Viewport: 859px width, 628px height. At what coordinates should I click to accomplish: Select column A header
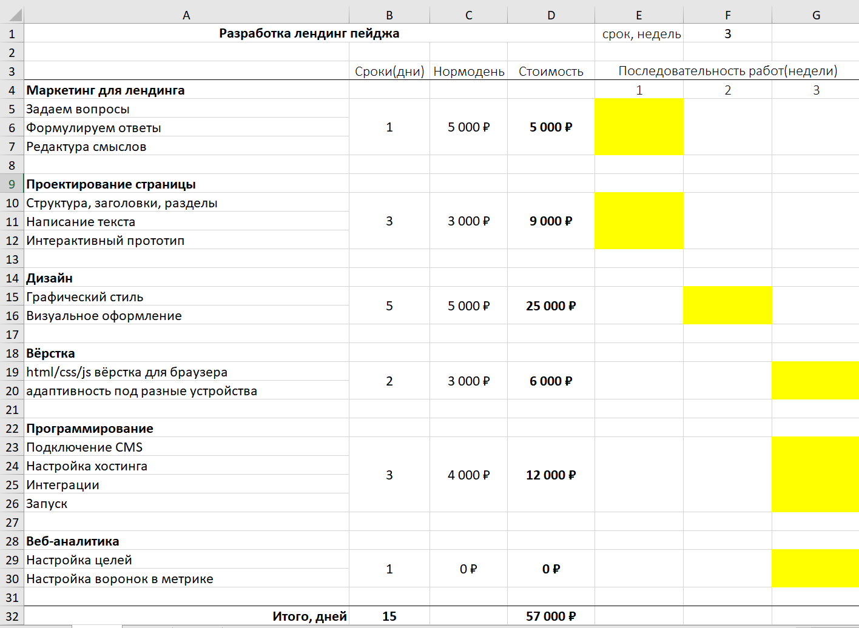pyautogui.click(x=186, y=15)
